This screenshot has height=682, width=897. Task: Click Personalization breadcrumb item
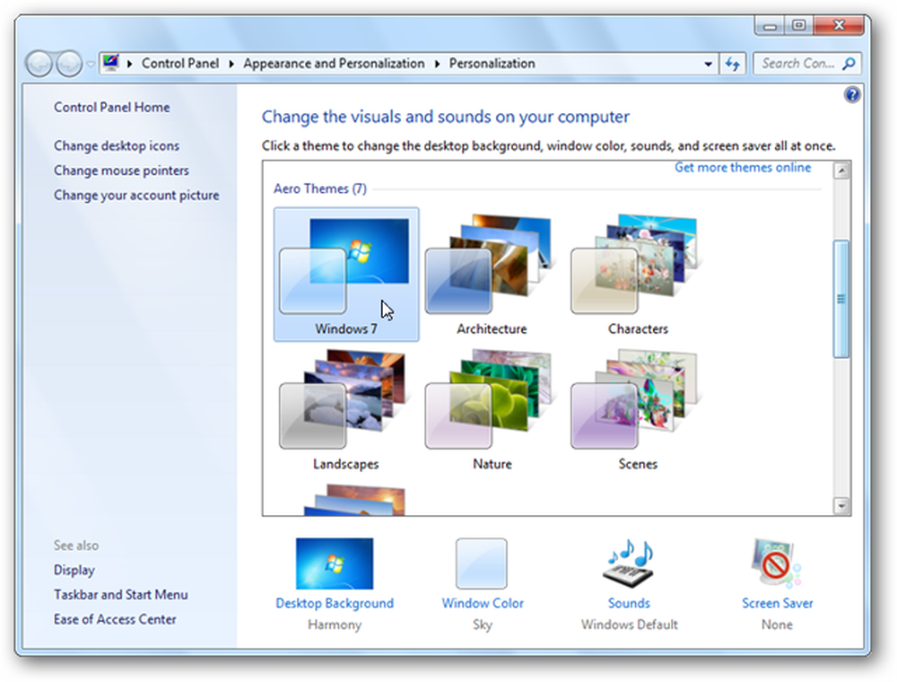pyautogui.click(x=492, y=64)
